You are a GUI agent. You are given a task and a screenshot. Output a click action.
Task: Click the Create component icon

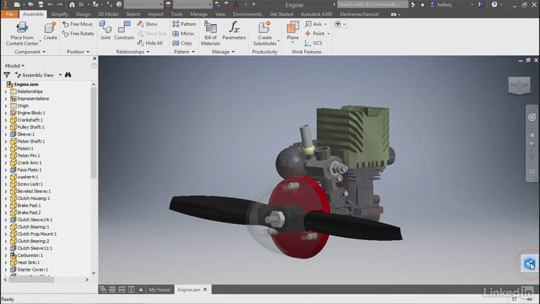click(50, 31)
